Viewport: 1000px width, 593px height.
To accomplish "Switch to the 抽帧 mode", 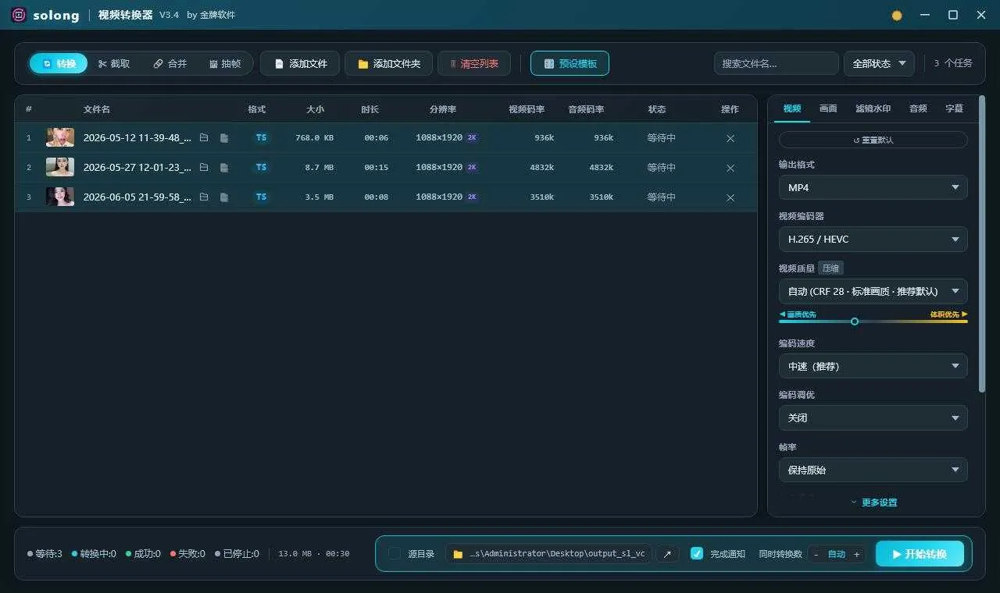I will point(225,63).
